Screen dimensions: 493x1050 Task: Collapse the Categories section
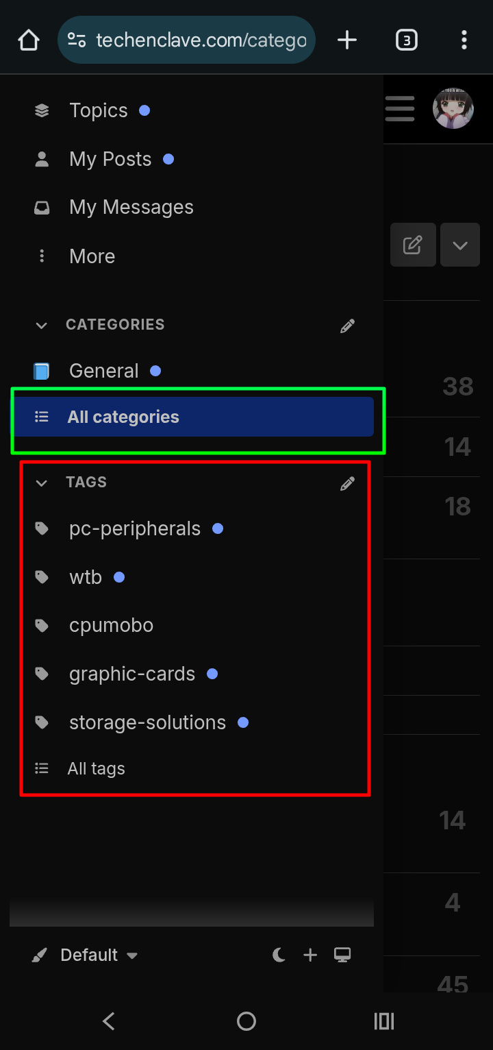point(42,325)
